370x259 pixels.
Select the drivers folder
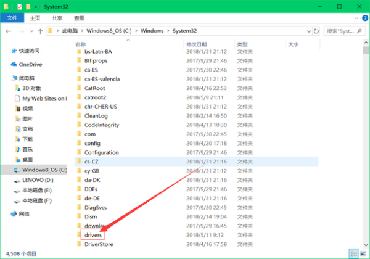pos(93,235)
